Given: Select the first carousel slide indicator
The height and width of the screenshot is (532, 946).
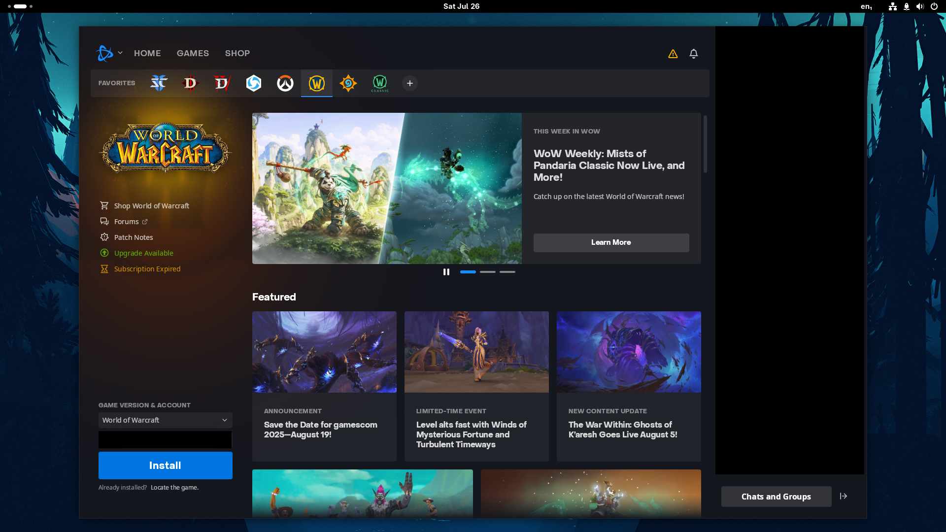Looking at the screenshot, I should [x=468, y=272].
